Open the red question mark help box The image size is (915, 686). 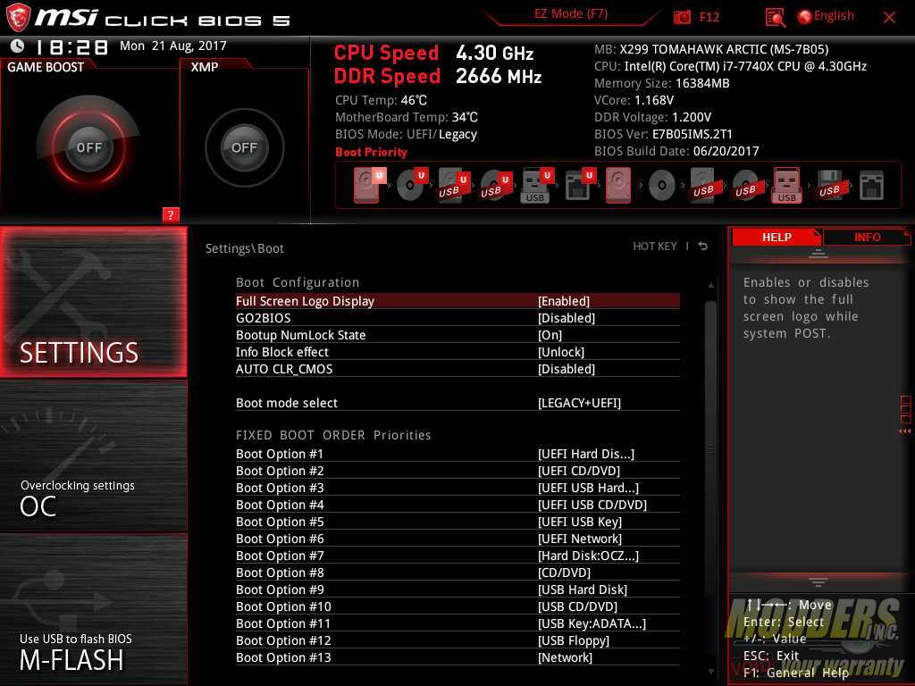171,214
